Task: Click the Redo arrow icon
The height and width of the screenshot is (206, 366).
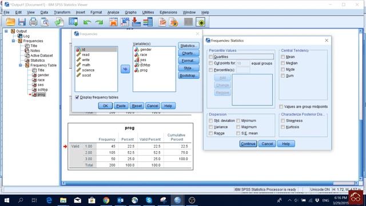Action: [x=99, y=22]
